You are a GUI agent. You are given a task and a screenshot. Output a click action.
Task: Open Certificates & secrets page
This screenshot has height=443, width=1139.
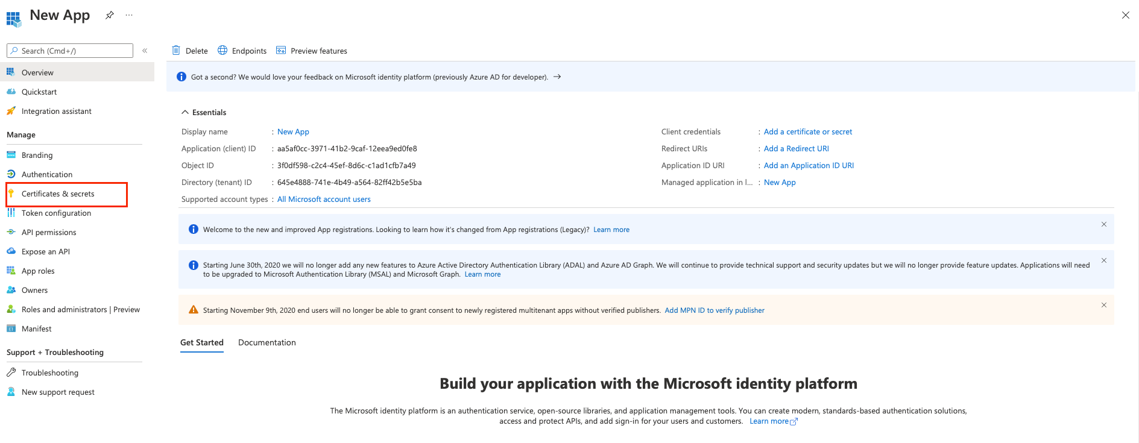tap(58, 194)
